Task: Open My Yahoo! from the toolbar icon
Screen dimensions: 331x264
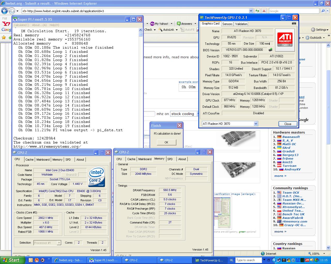Action: (x=152, y=24)
